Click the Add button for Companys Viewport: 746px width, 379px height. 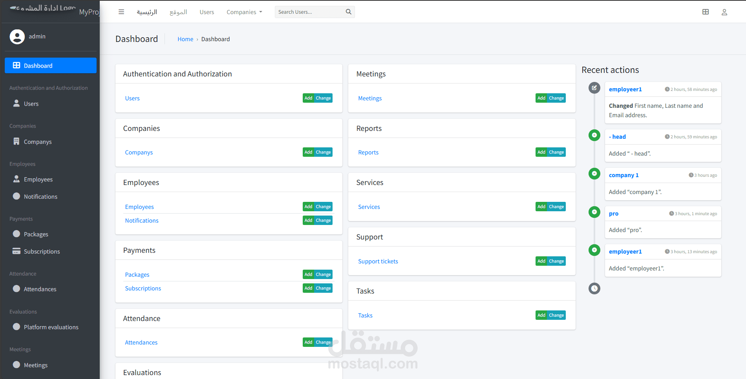click(x=308, y=152)
